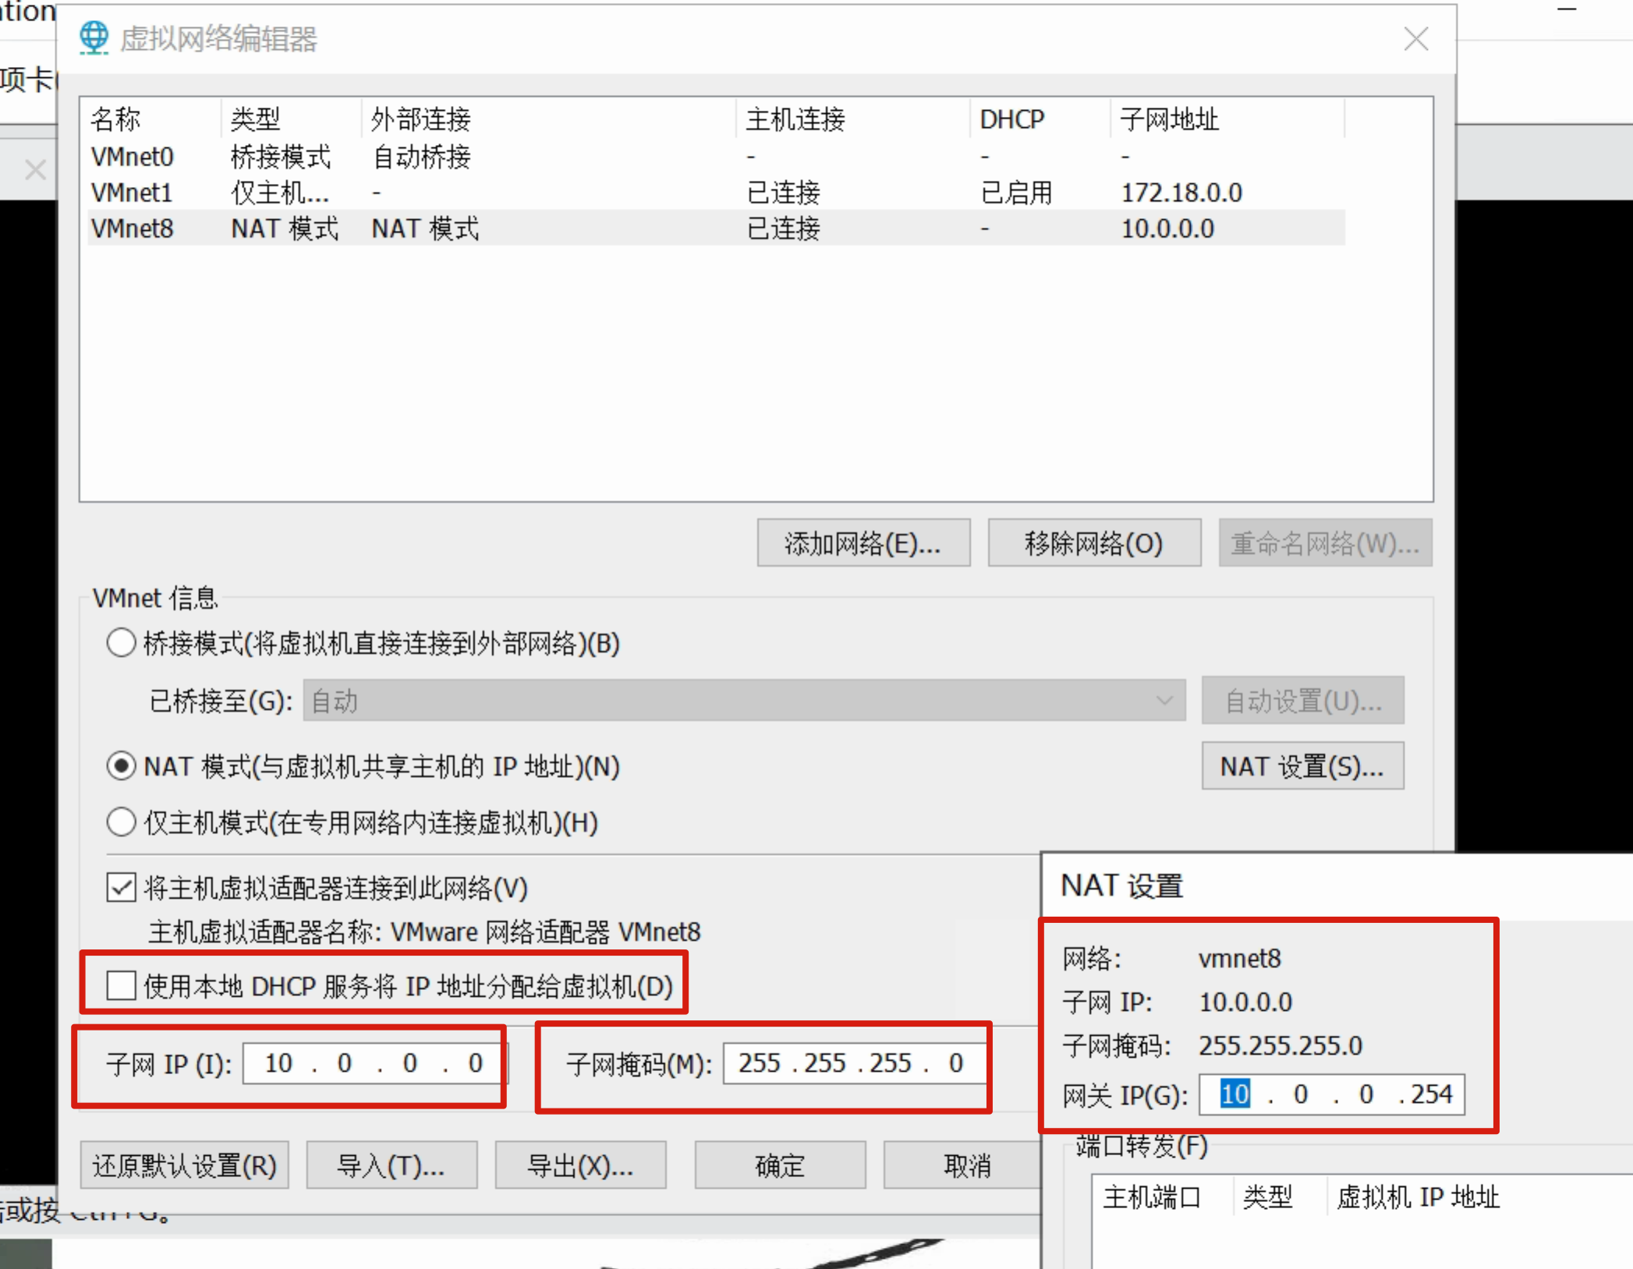Choose the 桥接模式 radio option
The height and width of the screenshot is (1269, 1633).
tap(121, 643)
